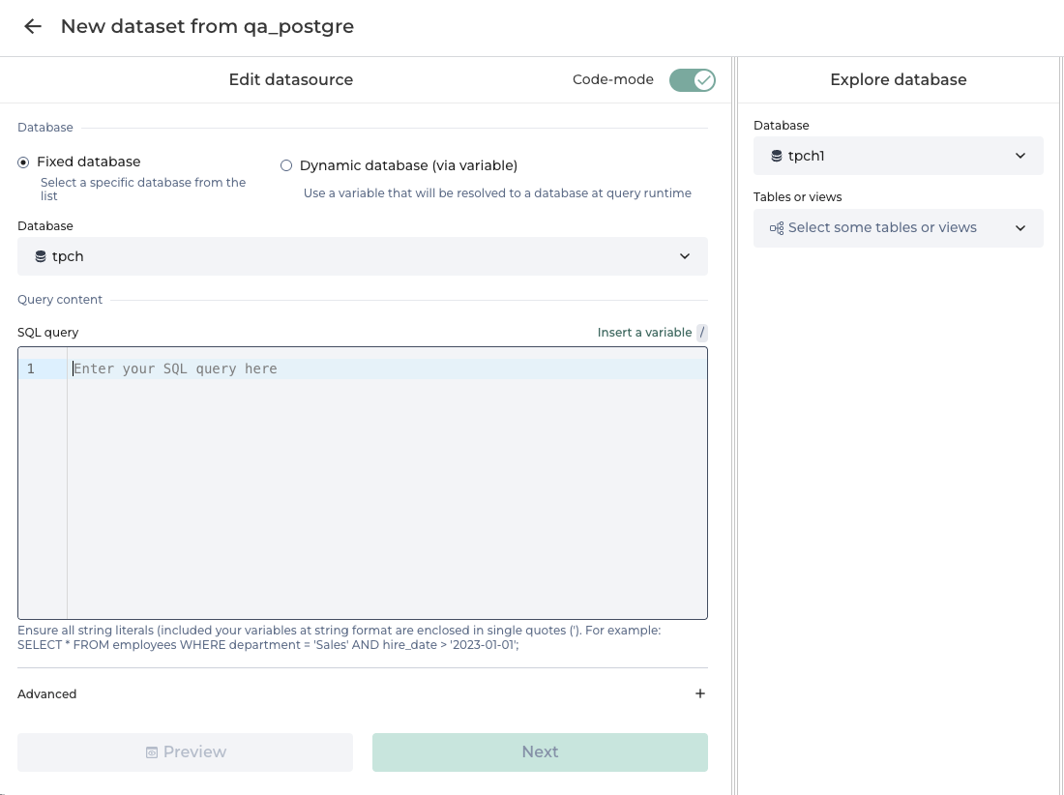Click the slash shortcut key icon
This screenshot has width=1064, height=795.
coord(702,333)
